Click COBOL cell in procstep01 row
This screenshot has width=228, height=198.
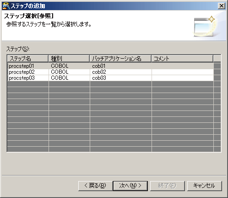69,66
